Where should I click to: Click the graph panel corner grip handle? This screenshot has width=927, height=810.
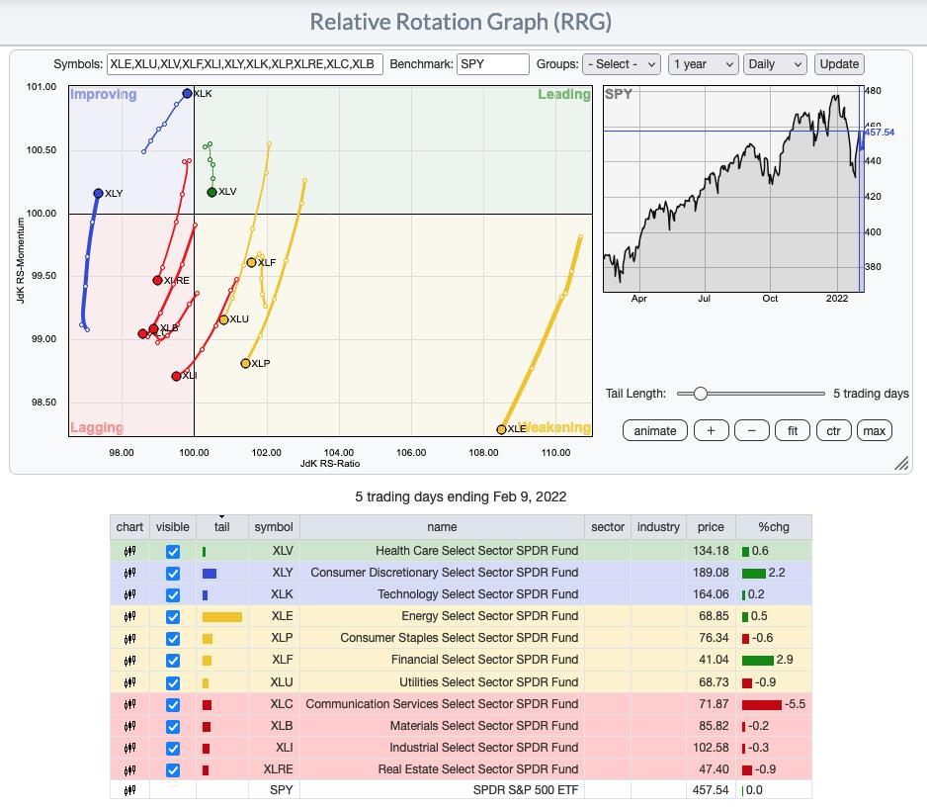[x=901, y=463]
